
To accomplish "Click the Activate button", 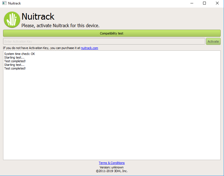I will tap(213, 41).
